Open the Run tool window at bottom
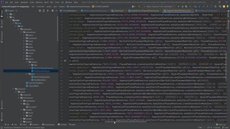230x129 pixels. [x=14, y=125]
